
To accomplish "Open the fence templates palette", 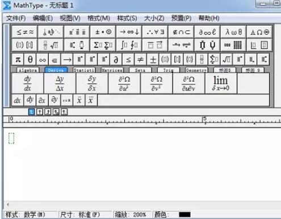I will click(24, 45).
